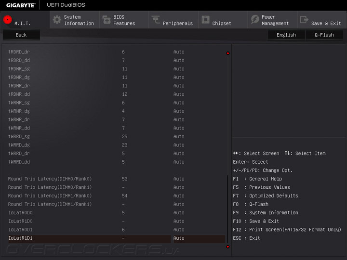This screenshot has height=260, width=347.
Task: Open the Peripherals tab
Action: 177,23
